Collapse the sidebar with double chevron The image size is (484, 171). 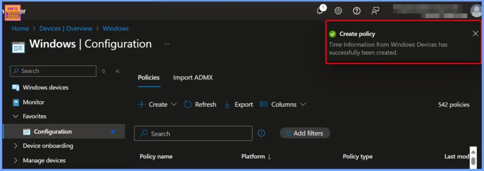click(x=117, y=71)
